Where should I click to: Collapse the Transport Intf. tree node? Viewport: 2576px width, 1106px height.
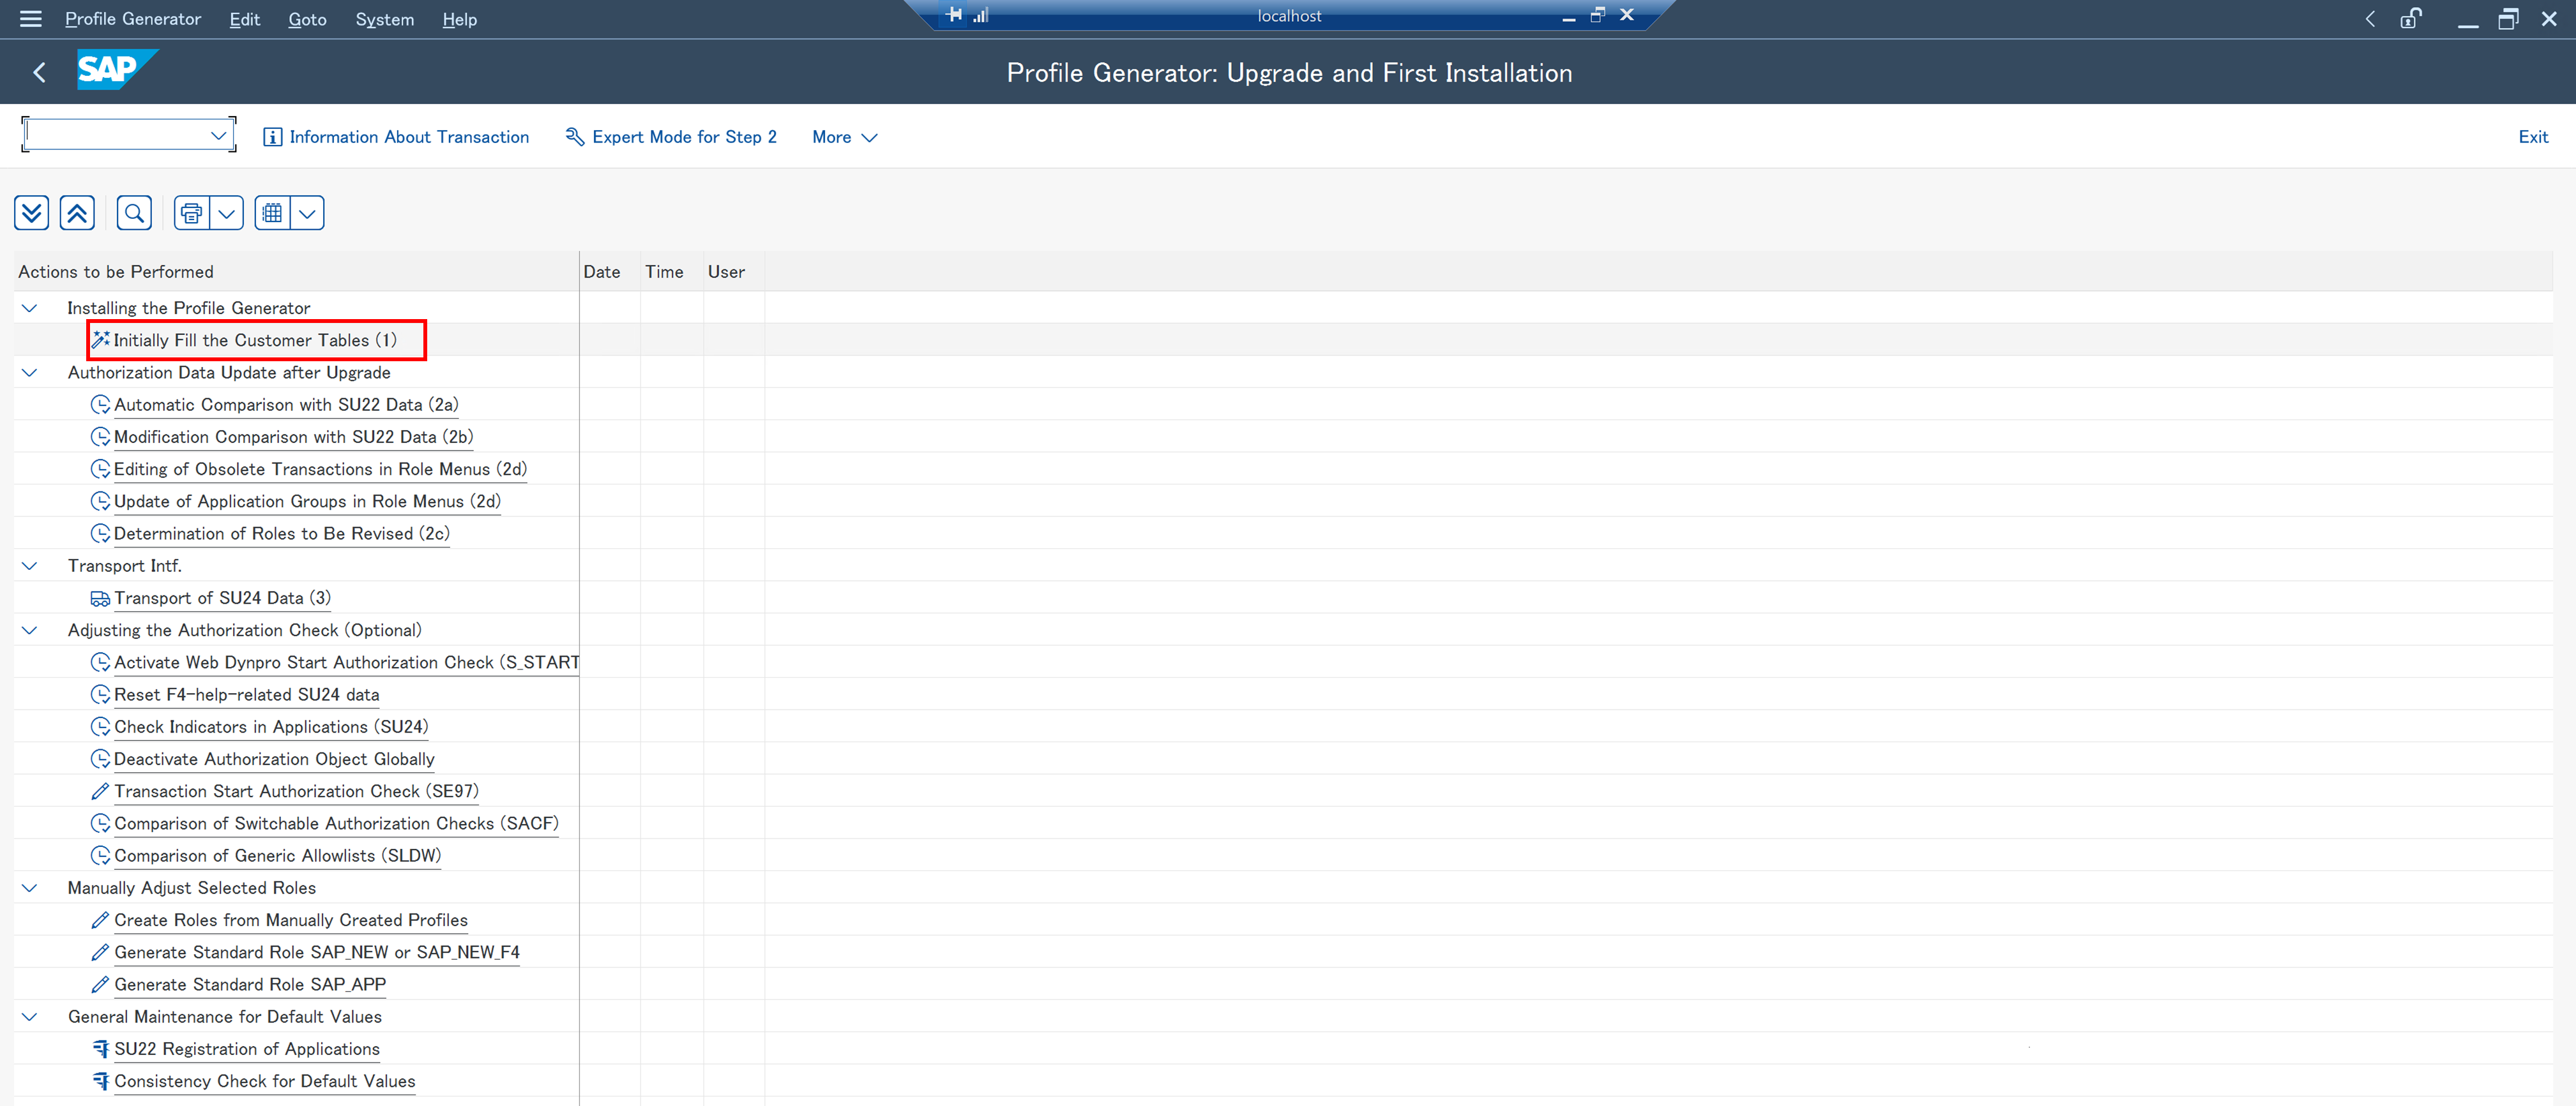click(x=30, y=565)
